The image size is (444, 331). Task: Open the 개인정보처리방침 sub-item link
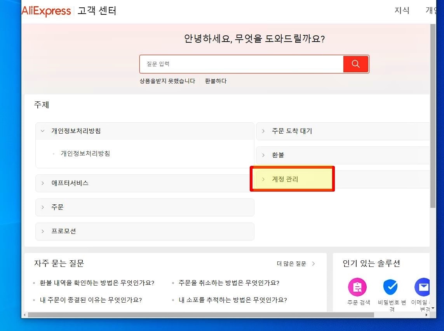85,153
